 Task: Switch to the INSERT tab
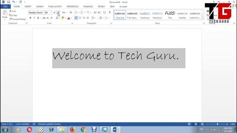click(28, 7)
